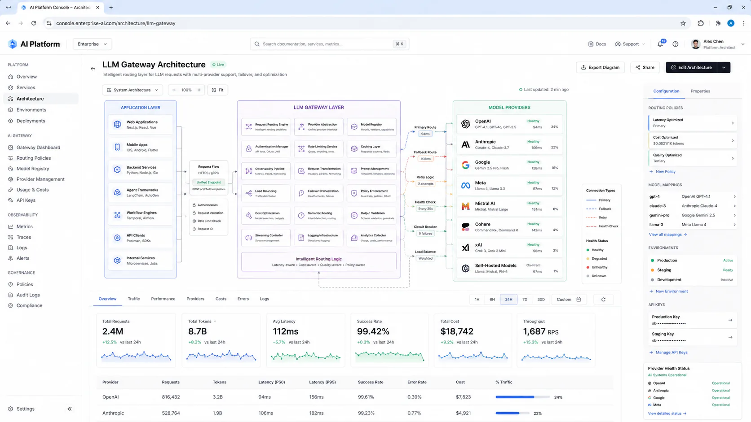Reload the page in the browser
The image size is (751, 422).
click(34, 23)
